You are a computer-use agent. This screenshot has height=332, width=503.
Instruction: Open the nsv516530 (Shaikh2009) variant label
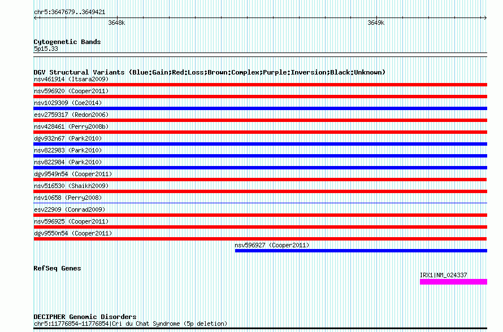(71, 186)
